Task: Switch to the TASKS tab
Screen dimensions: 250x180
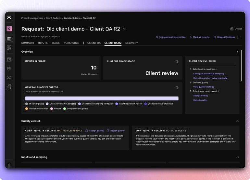Action: tap(56, 43)
